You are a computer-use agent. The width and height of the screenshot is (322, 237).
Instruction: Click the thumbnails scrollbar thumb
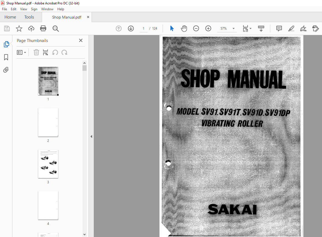84,68
